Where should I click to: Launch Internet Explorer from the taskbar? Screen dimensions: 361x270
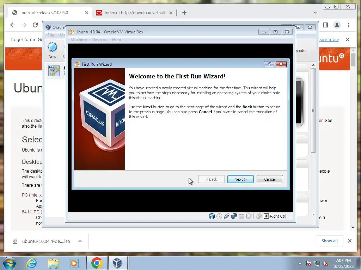(31, 263)
